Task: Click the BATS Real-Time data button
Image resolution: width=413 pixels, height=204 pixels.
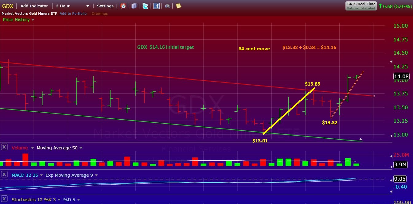Action: pyautogui.click(x=361, y=6)
